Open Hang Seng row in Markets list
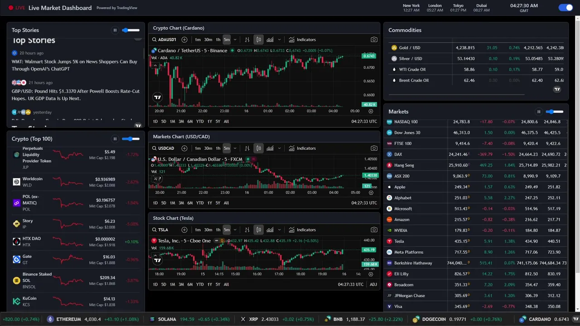This screenshot has height=326, width=580. (x=475, y=165)
